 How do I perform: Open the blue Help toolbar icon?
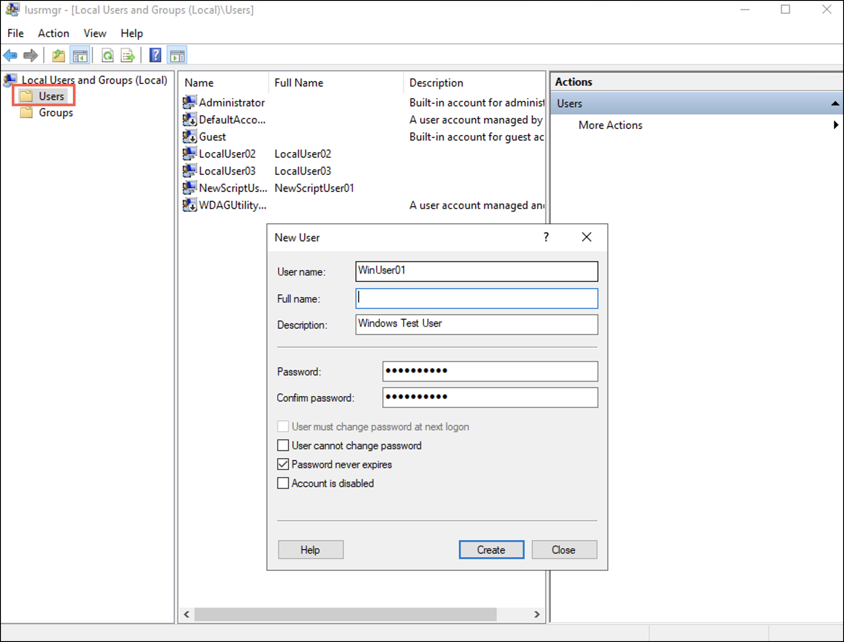[155, 56]
